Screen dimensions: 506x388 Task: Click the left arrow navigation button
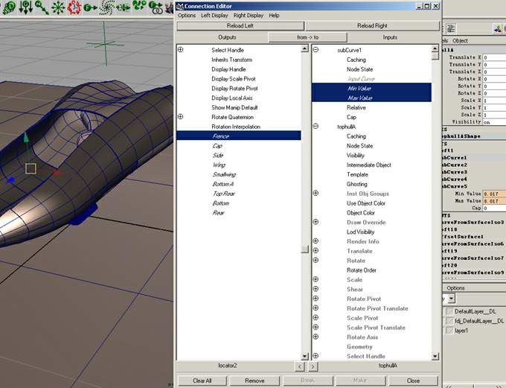pos(299,366)
